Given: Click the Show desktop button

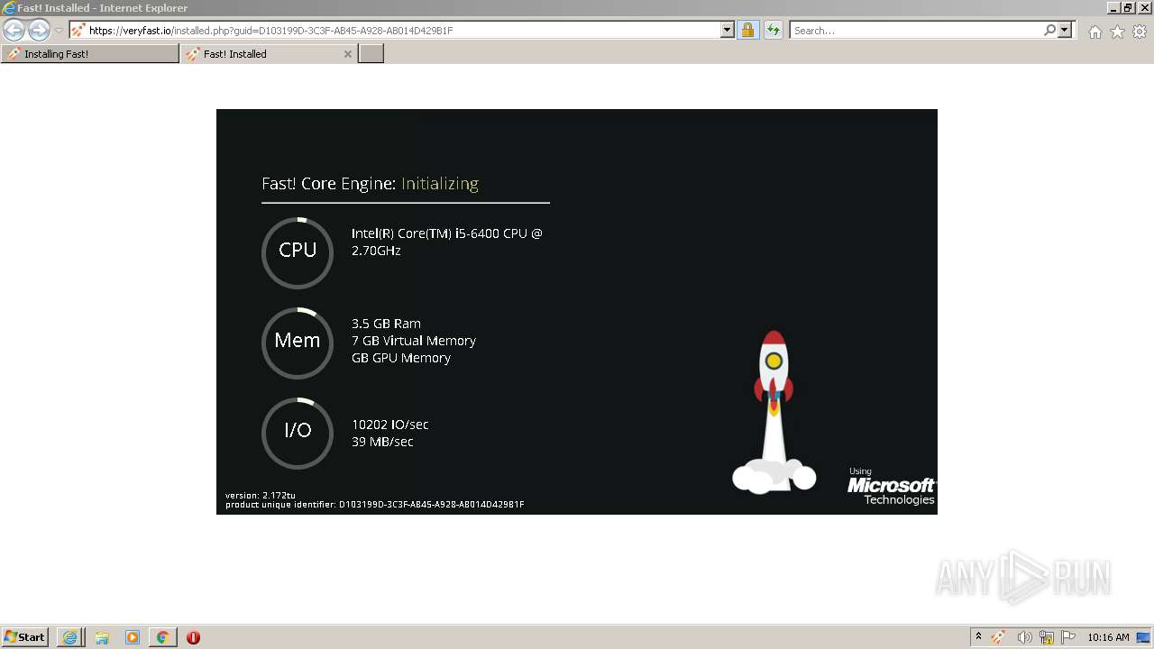Looking at the screenshot, I should [x=1145, y=637].
